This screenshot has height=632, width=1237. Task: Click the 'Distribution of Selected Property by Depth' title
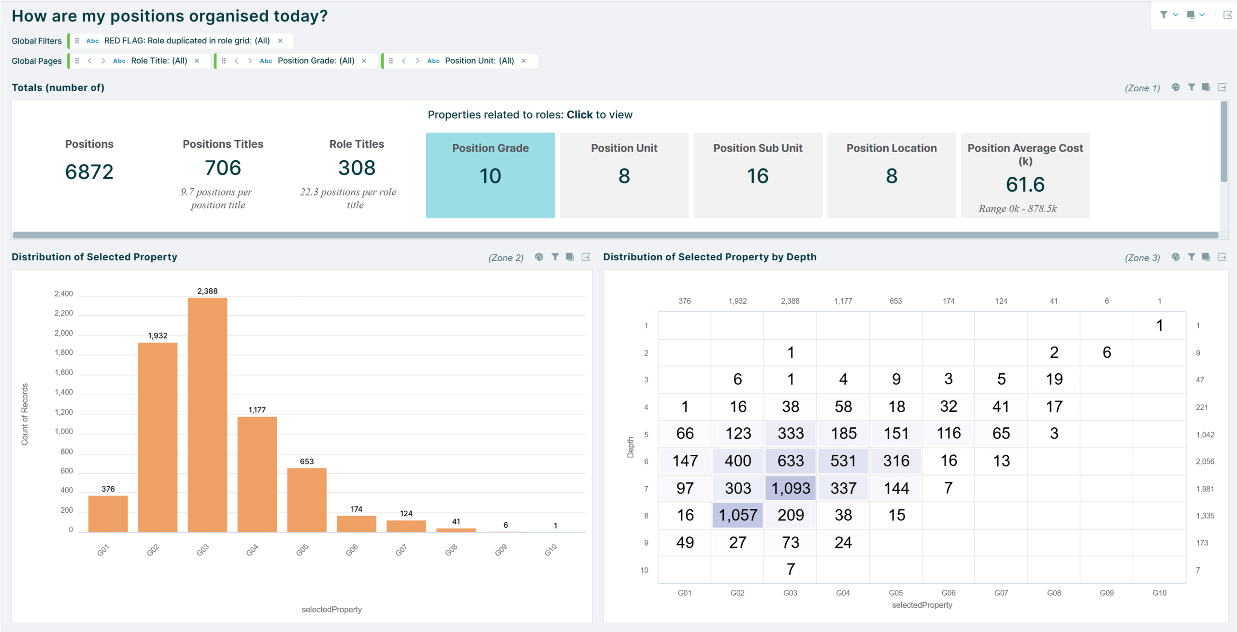pyautogui.click(x=710, y=257)
